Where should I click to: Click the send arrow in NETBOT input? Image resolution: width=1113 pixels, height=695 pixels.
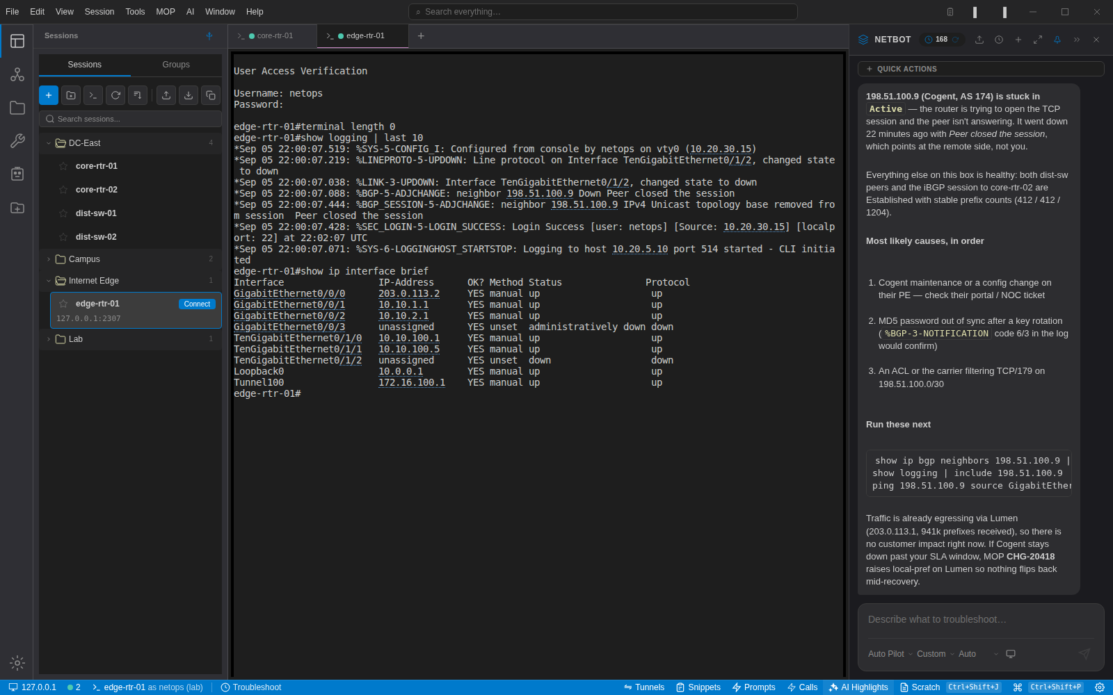click(1084, 653)
